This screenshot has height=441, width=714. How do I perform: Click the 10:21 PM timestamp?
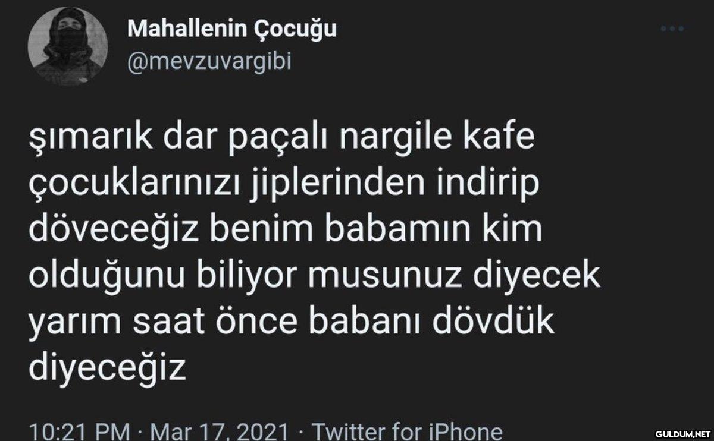pos(79,431)
